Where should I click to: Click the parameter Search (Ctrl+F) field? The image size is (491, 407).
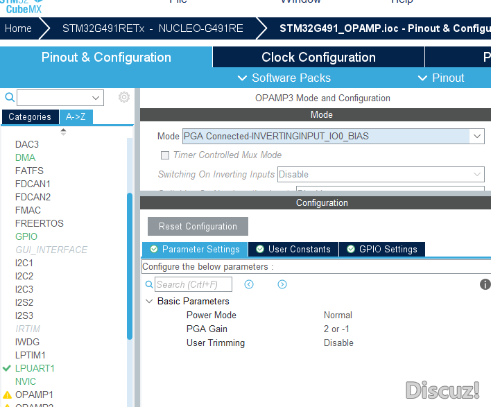(193, 284)
